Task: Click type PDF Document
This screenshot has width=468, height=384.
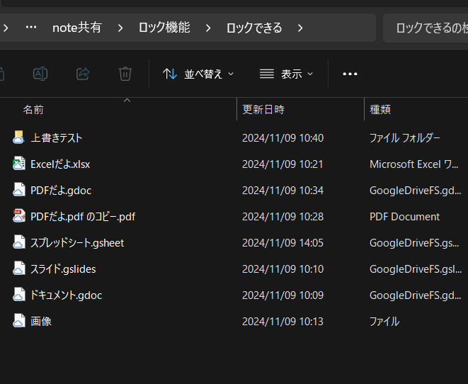Action: (x=404, y=217)
